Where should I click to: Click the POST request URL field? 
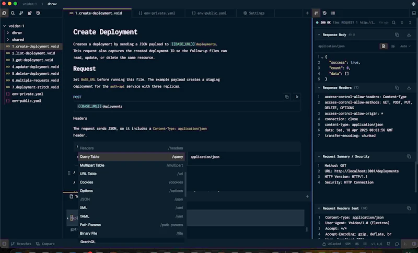click(x=188, y=106)
